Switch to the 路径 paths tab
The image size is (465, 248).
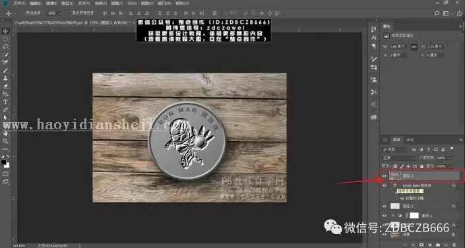(x=410, y=140)
